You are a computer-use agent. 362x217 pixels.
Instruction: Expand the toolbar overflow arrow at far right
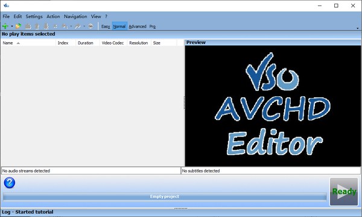358,28
